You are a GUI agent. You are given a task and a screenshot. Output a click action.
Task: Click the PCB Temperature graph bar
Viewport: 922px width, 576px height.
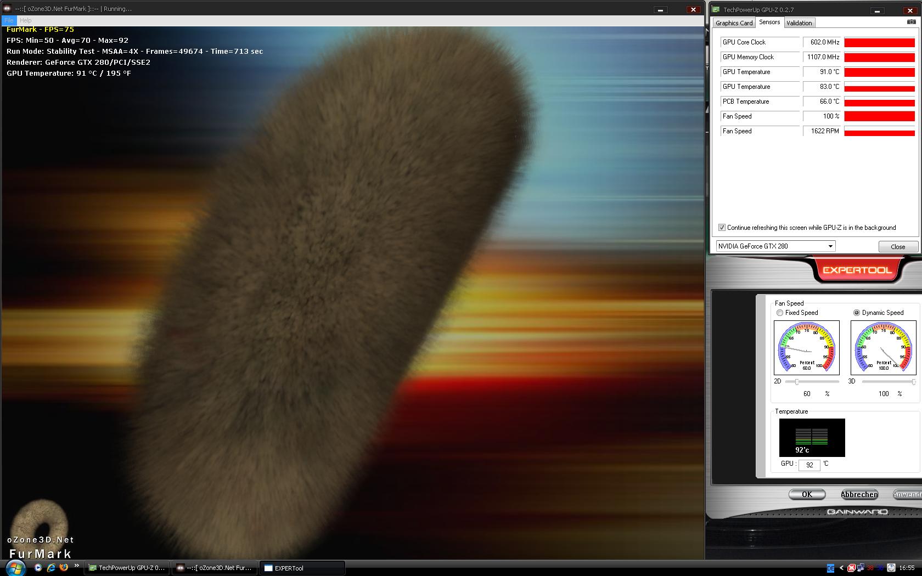pyautogui.click(x=879, y=101)
